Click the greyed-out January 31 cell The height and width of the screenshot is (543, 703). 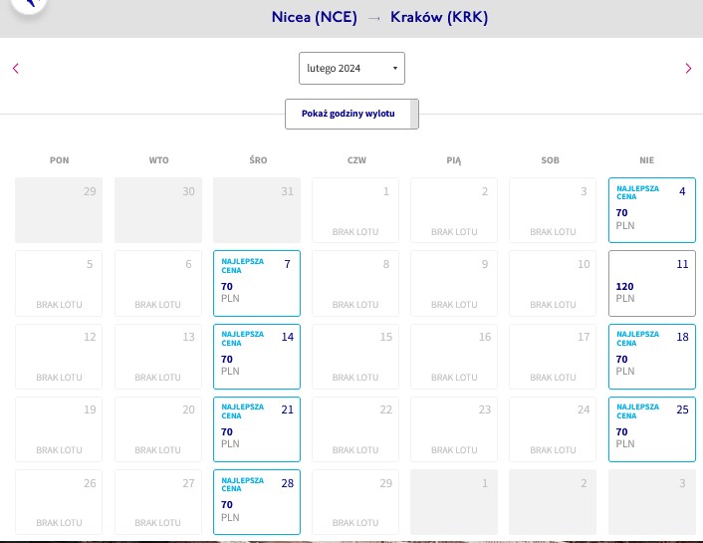(257, 210)
